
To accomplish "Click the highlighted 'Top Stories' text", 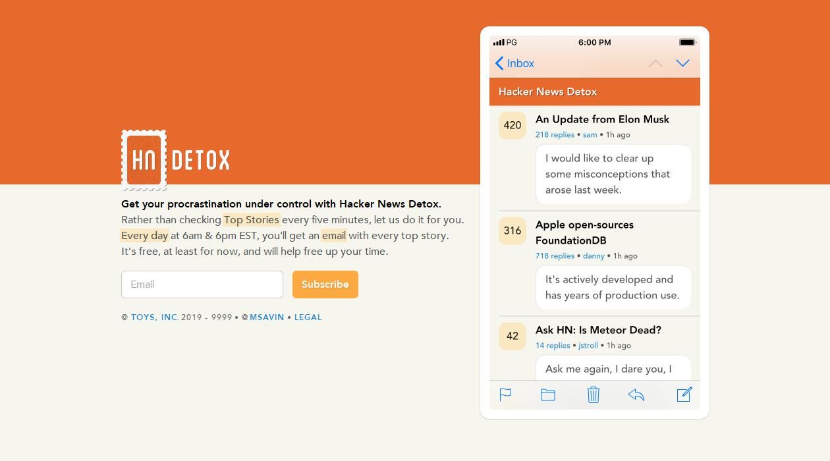I will coord(251,220).
